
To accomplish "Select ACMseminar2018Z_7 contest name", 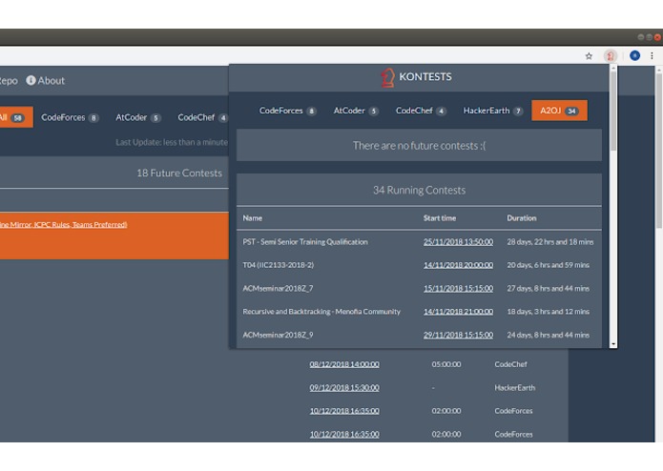I will 278,289.
